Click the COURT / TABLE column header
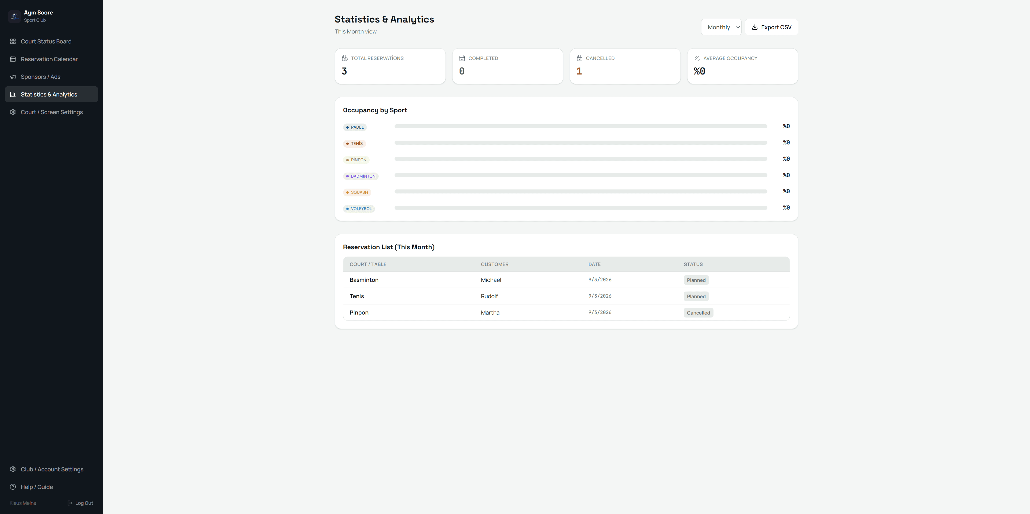 point(368,265)
